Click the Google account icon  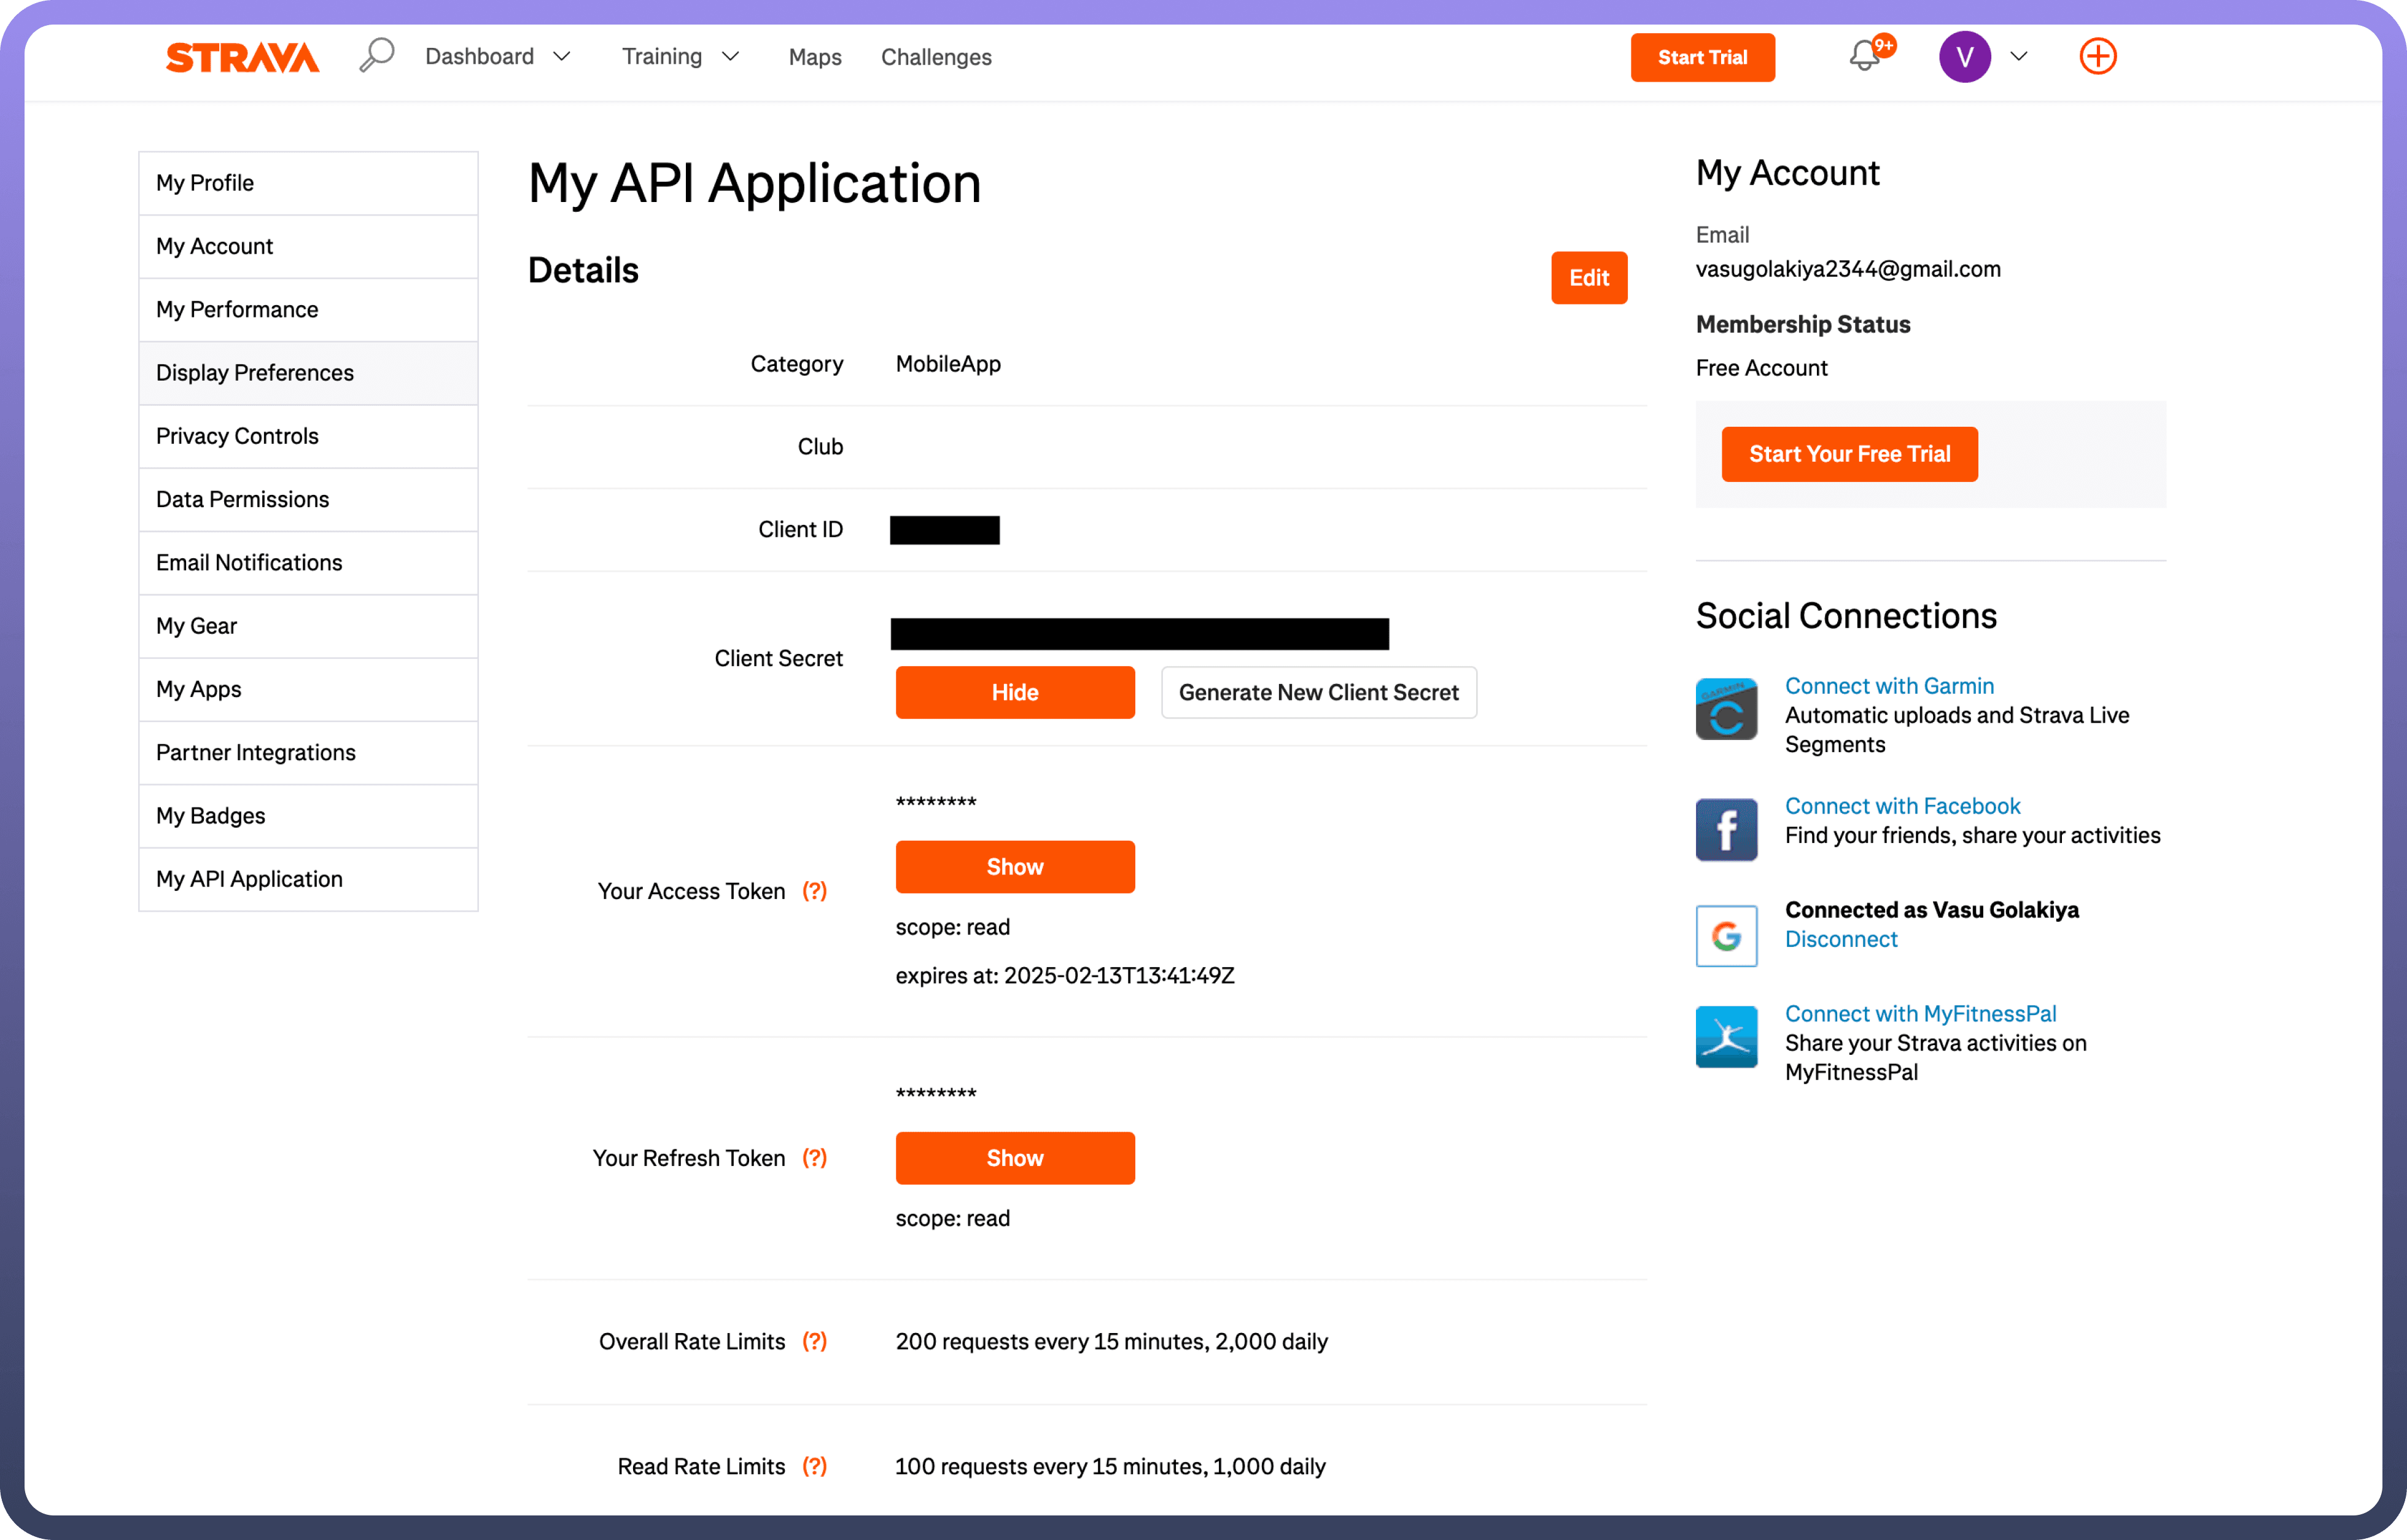tap(1726, 936)
